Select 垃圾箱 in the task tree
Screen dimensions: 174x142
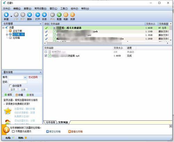click(16, 38)
